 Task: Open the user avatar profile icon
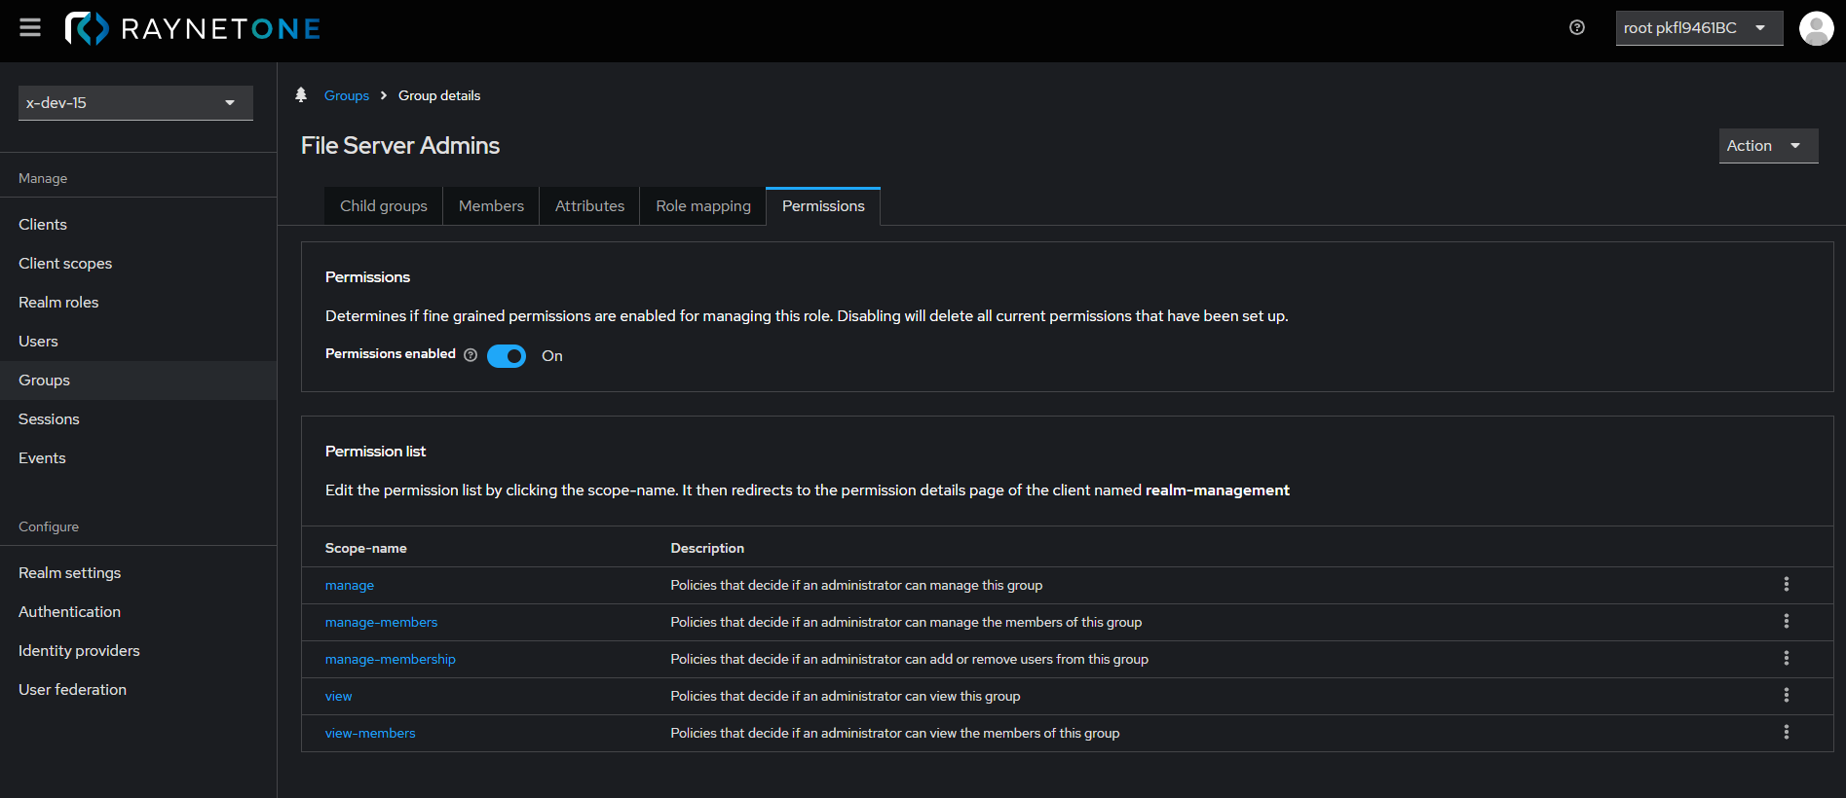1816,28
